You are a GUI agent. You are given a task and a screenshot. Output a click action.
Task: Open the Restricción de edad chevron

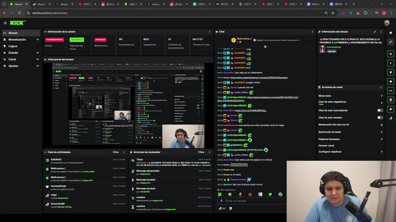[381, 132]
